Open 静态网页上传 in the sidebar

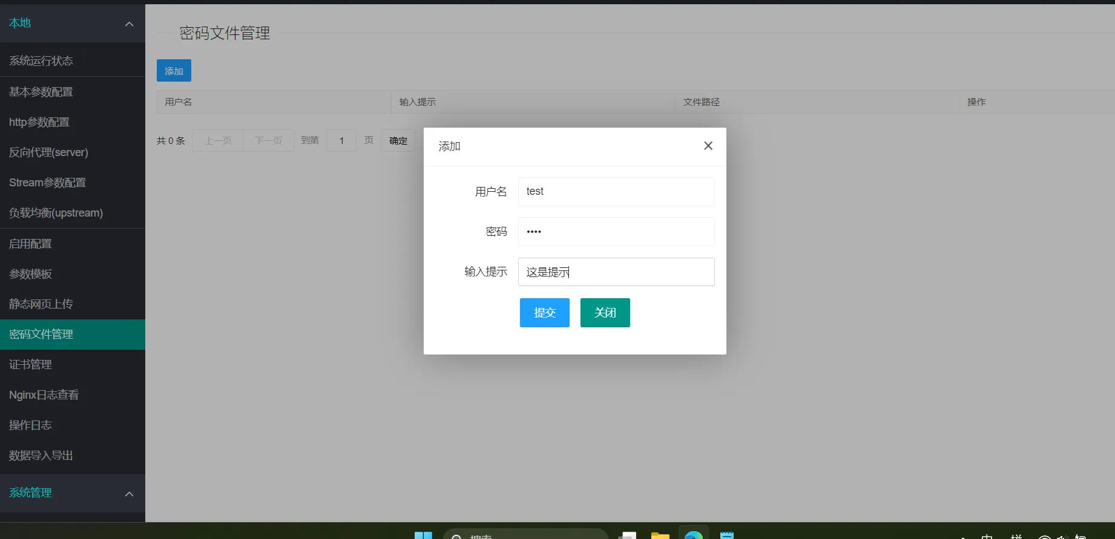click(73, 304)
